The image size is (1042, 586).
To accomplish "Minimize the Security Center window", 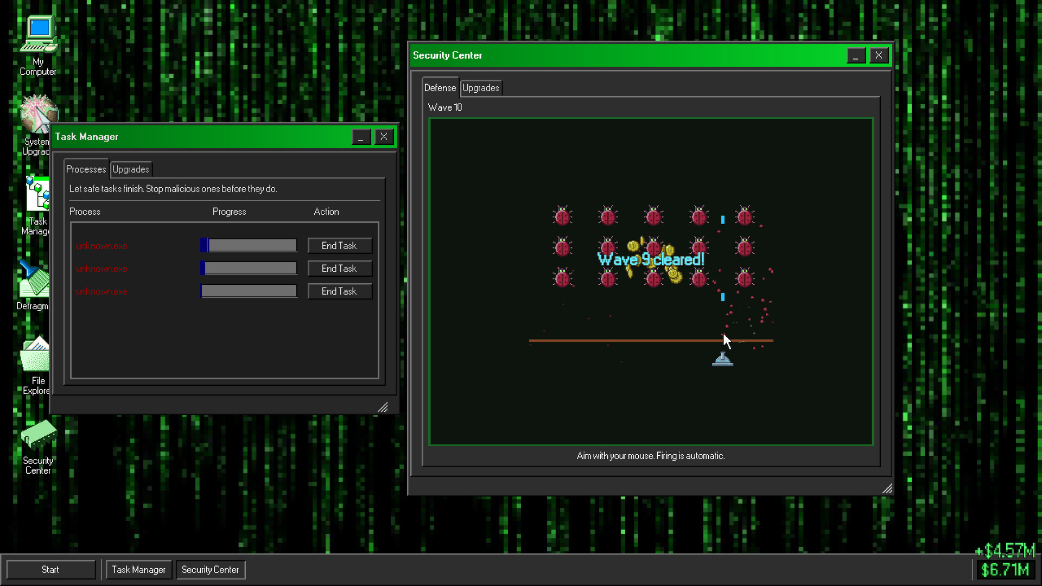I will point(856,55).
